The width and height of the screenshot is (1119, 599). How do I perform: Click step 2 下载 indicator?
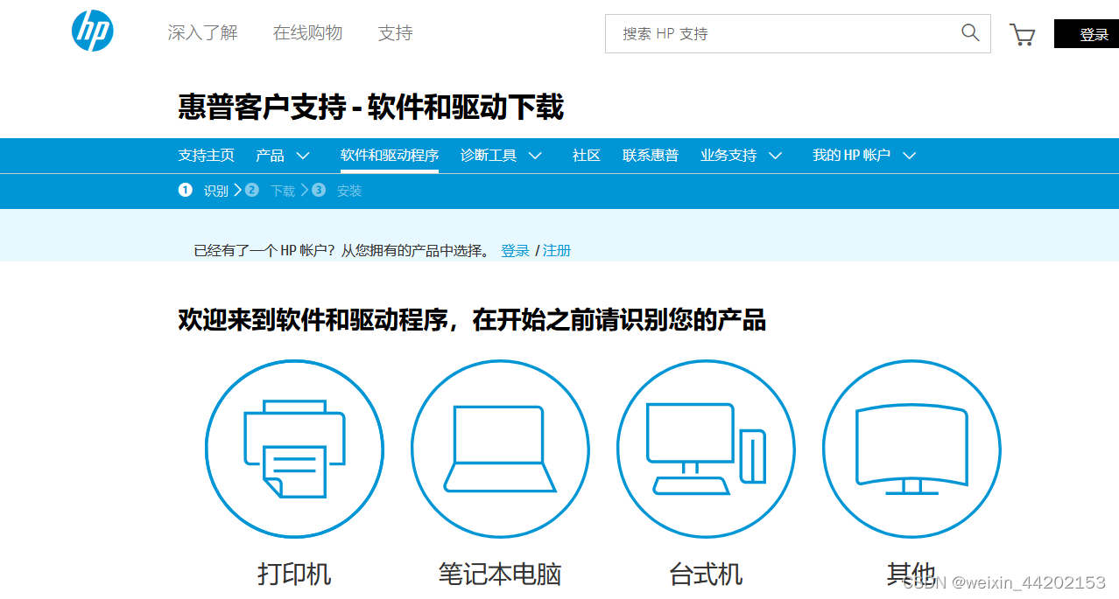pos(270,191)
